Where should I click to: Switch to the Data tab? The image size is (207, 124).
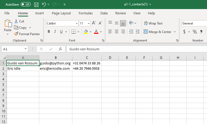[x=104, y=13]
